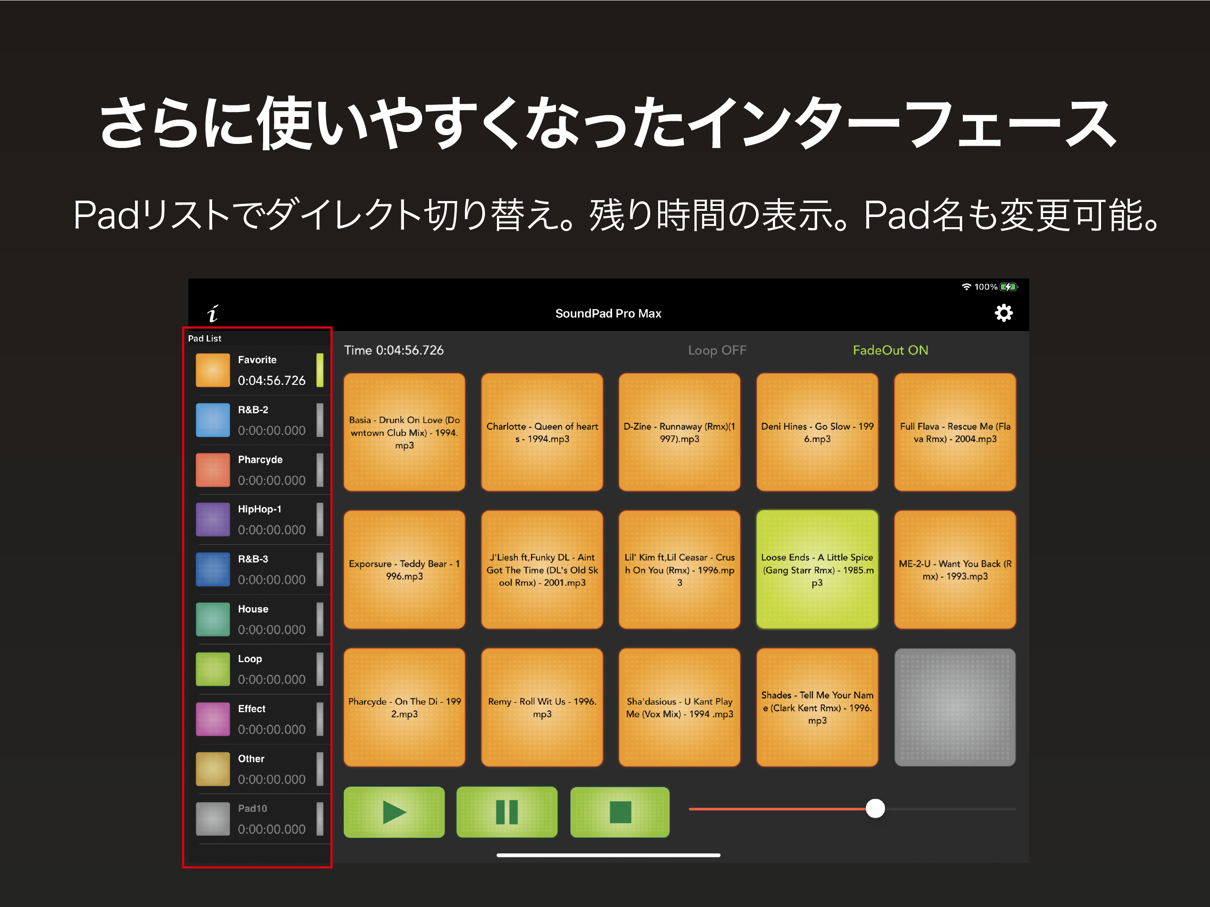Select the purple HipHop-1 pad icon

coord(213,519)
